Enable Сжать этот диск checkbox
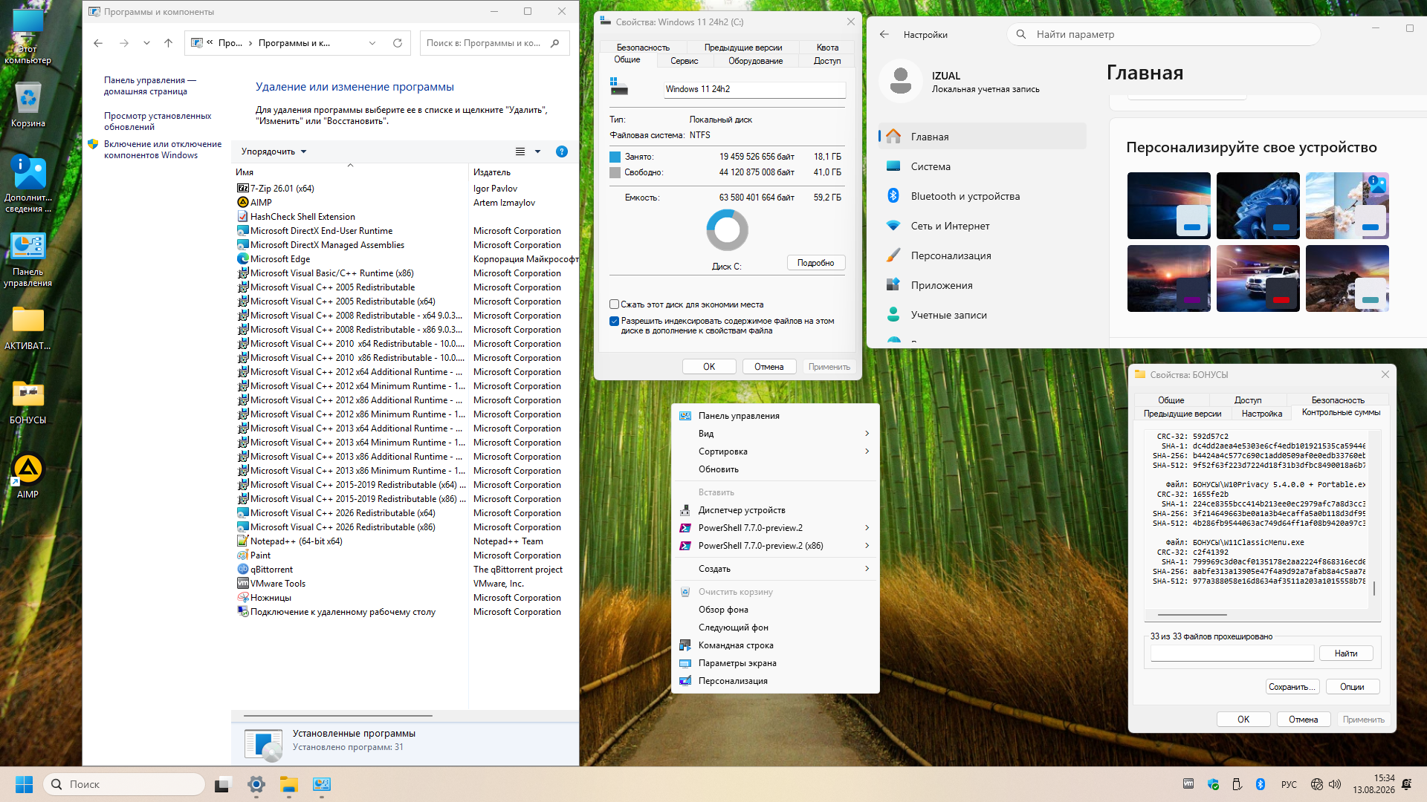Screen dimensions: 1427x802 click(x=614, y=304)
